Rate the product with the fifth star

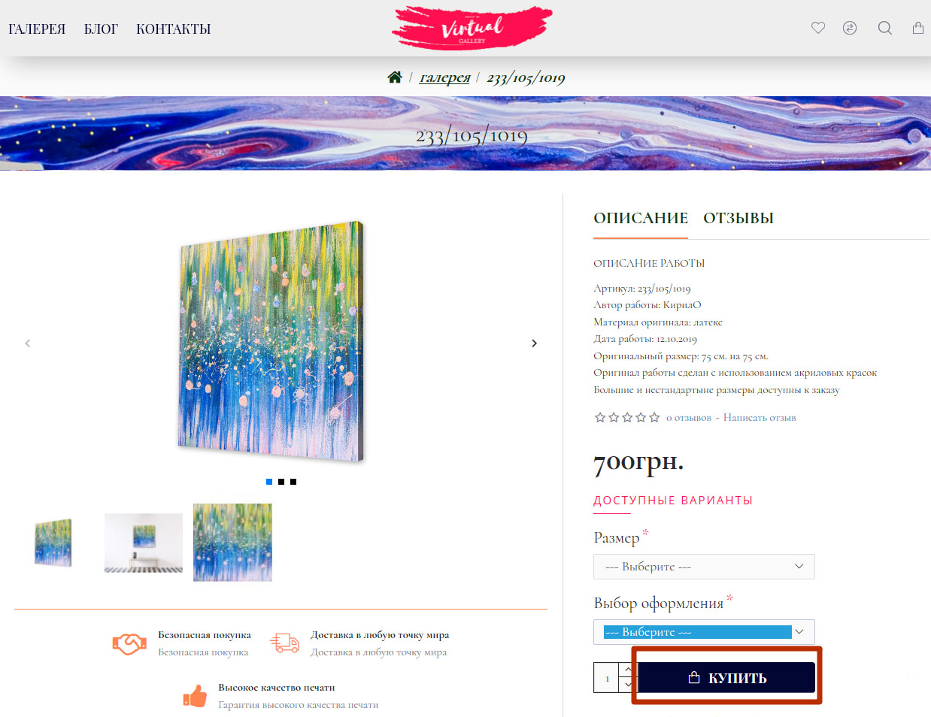(654, 417)
